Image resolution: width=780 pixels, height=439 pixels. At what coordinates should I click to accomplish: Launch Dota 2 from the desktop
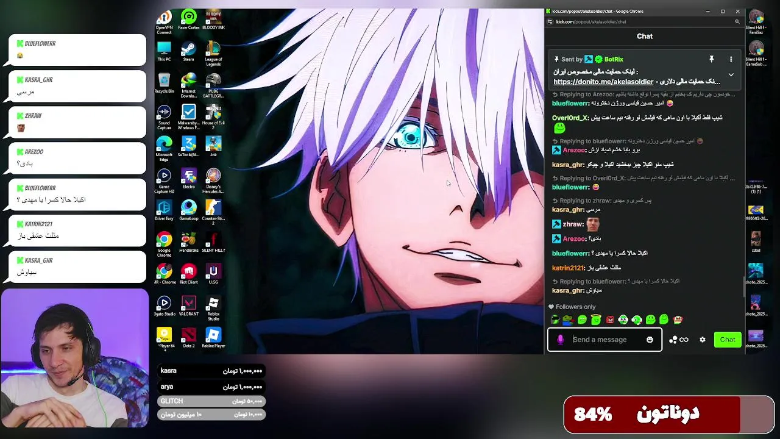point(189,337)
